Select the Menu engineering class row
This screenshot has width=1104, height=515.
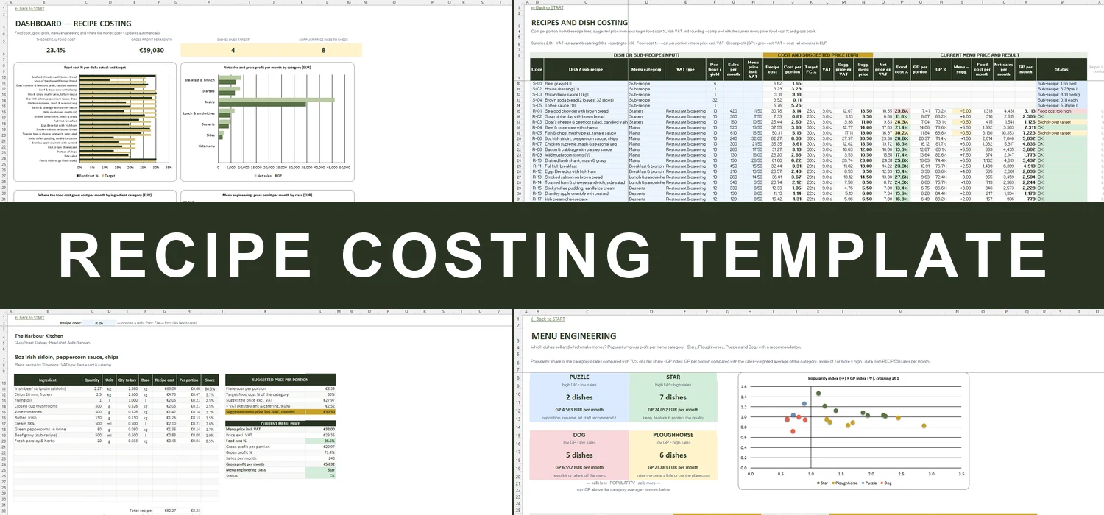[x=280, y=469]
